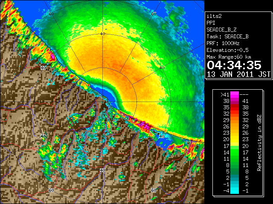
Task: Pick the yellow 20–23 dBZ legend band
Action: (x=235, y=139)
